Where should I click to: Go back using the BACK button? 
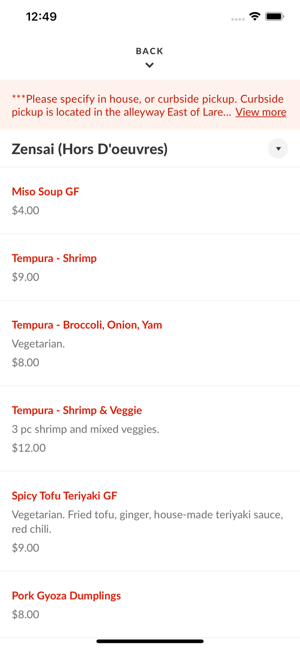[149, 51]
